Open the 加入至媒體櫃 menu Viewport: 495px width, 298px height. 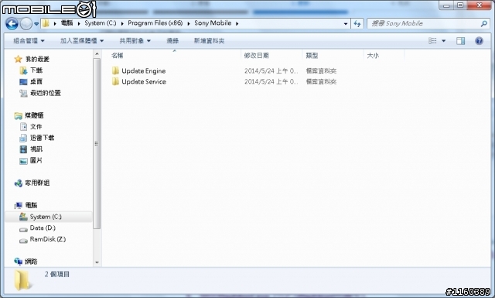click(82, 41)
